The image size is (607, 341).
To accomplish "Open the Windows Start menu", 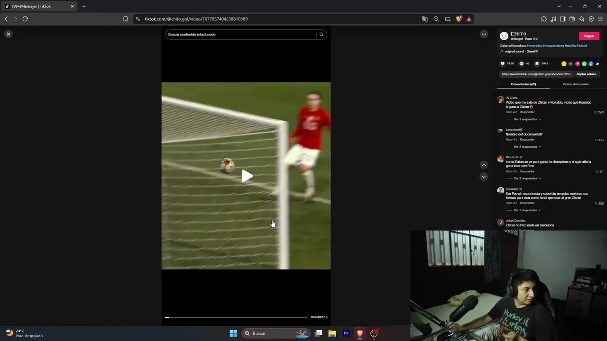I will point(233,333).
